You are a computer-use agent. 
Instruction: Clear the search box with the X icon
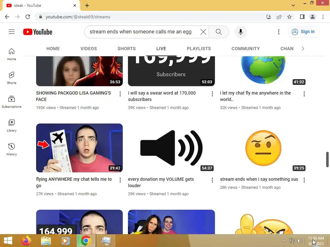click(x=203, y=32)
